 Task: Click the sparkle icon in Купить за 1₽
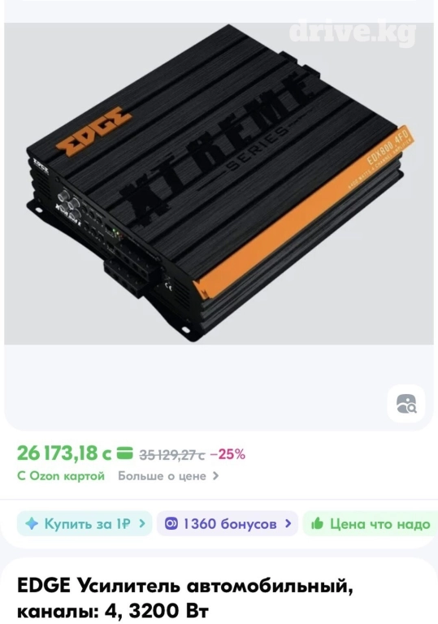tap(32, 523)
